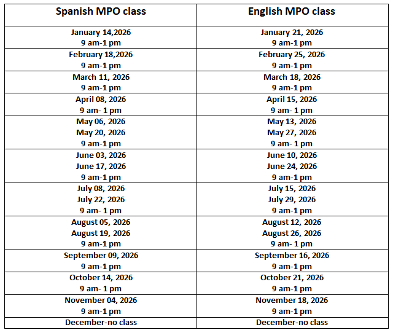This screenshot has height=330, width=393.
Task: Select the January 14, 2026 date
Action: tap(101, 33)
